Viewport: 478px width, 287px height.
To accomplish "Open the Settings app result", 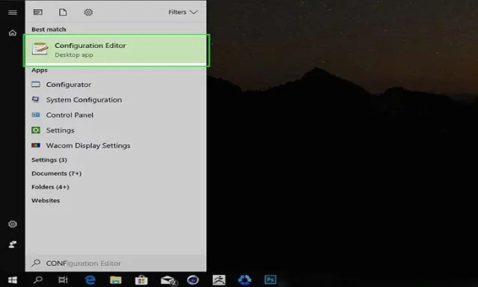I will click(x=115, y=130).
